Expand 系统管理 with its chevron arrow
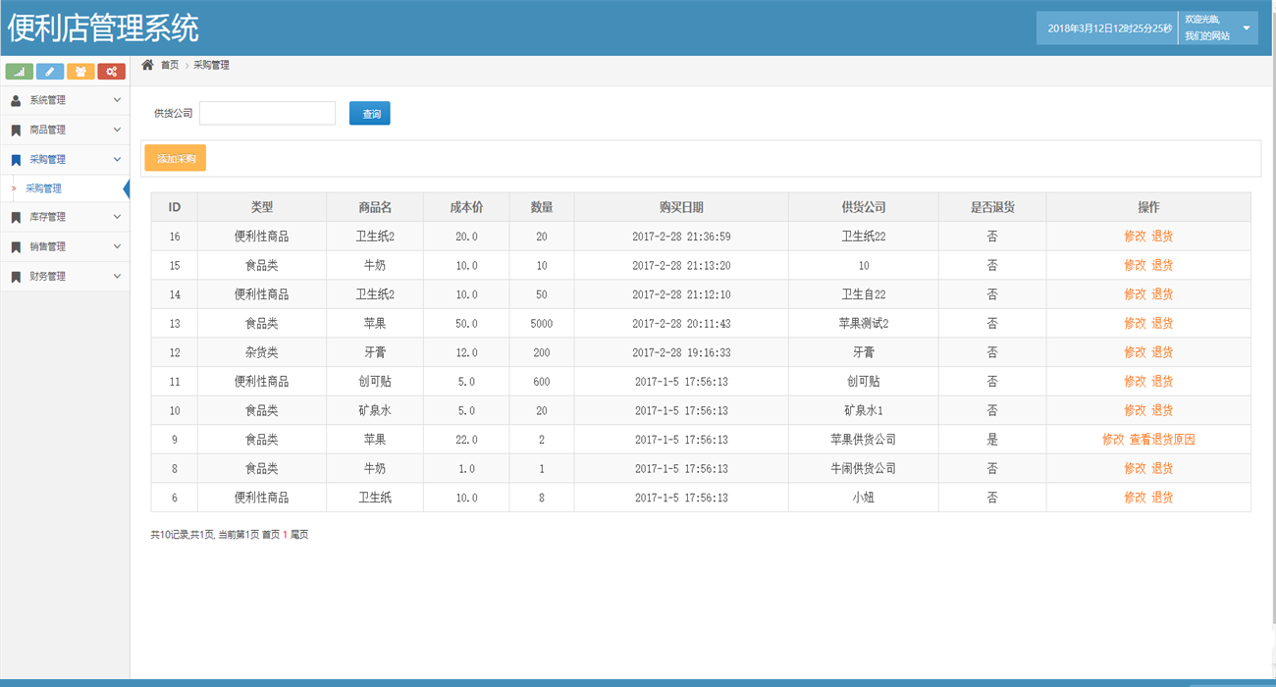The width and height of the screenshot is (1276, 687). (117, 100)
